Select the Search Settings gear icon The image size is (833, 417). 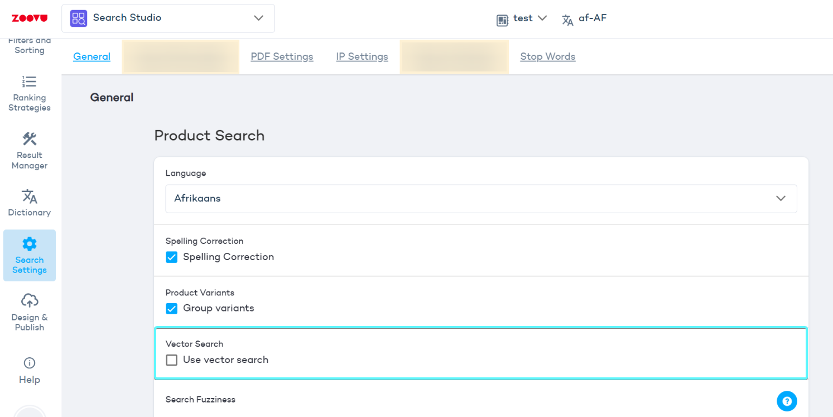tap(29, 243)
